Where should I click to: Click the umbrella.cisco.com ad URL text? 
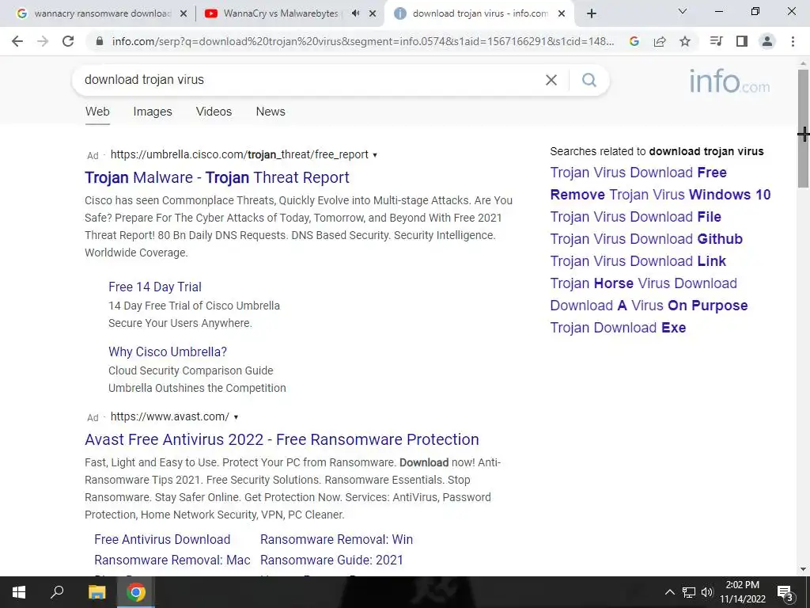click(239, 154)
